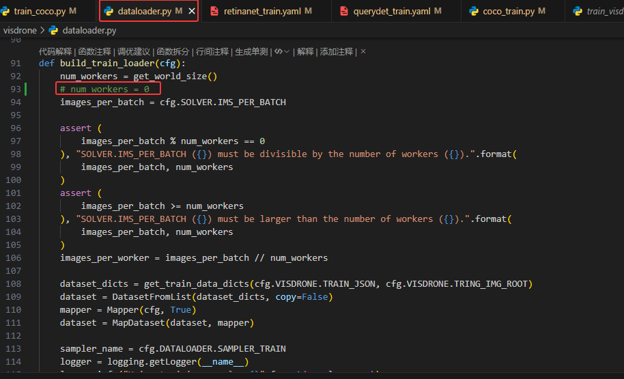The height and width of the screenshot is (379, 624).
Task: Run 代码解释 code lens action
Action: click(x=55, y=52)
